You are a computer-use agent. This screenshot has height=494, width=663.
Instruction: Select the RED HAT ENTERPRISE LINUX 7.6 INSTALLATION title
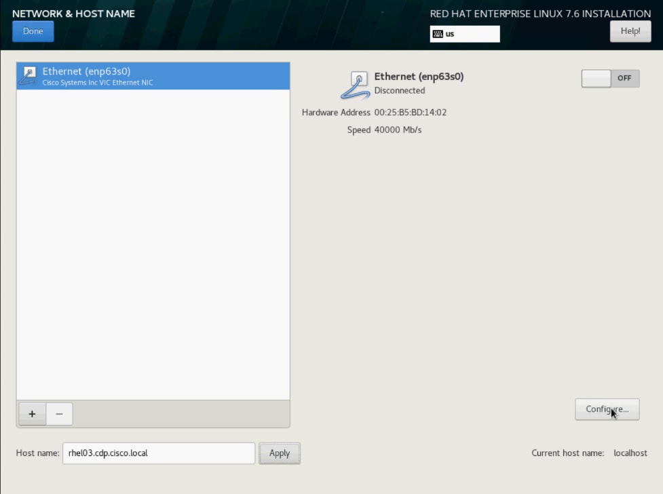coord(539,13)
